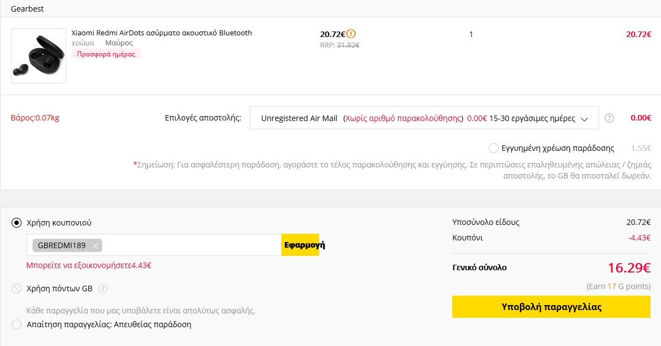The image size is (661, 346).
Task: Click the 16.29€ grand total amount
Action: 628,268
